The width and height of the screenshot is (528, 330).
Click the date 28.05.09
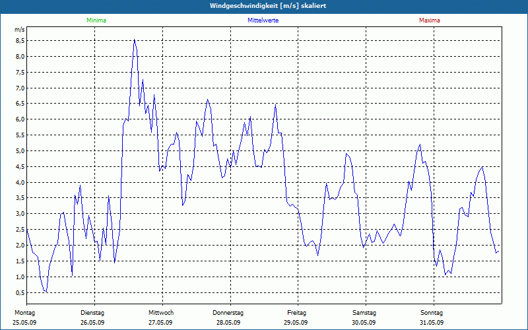pos(228,323)
